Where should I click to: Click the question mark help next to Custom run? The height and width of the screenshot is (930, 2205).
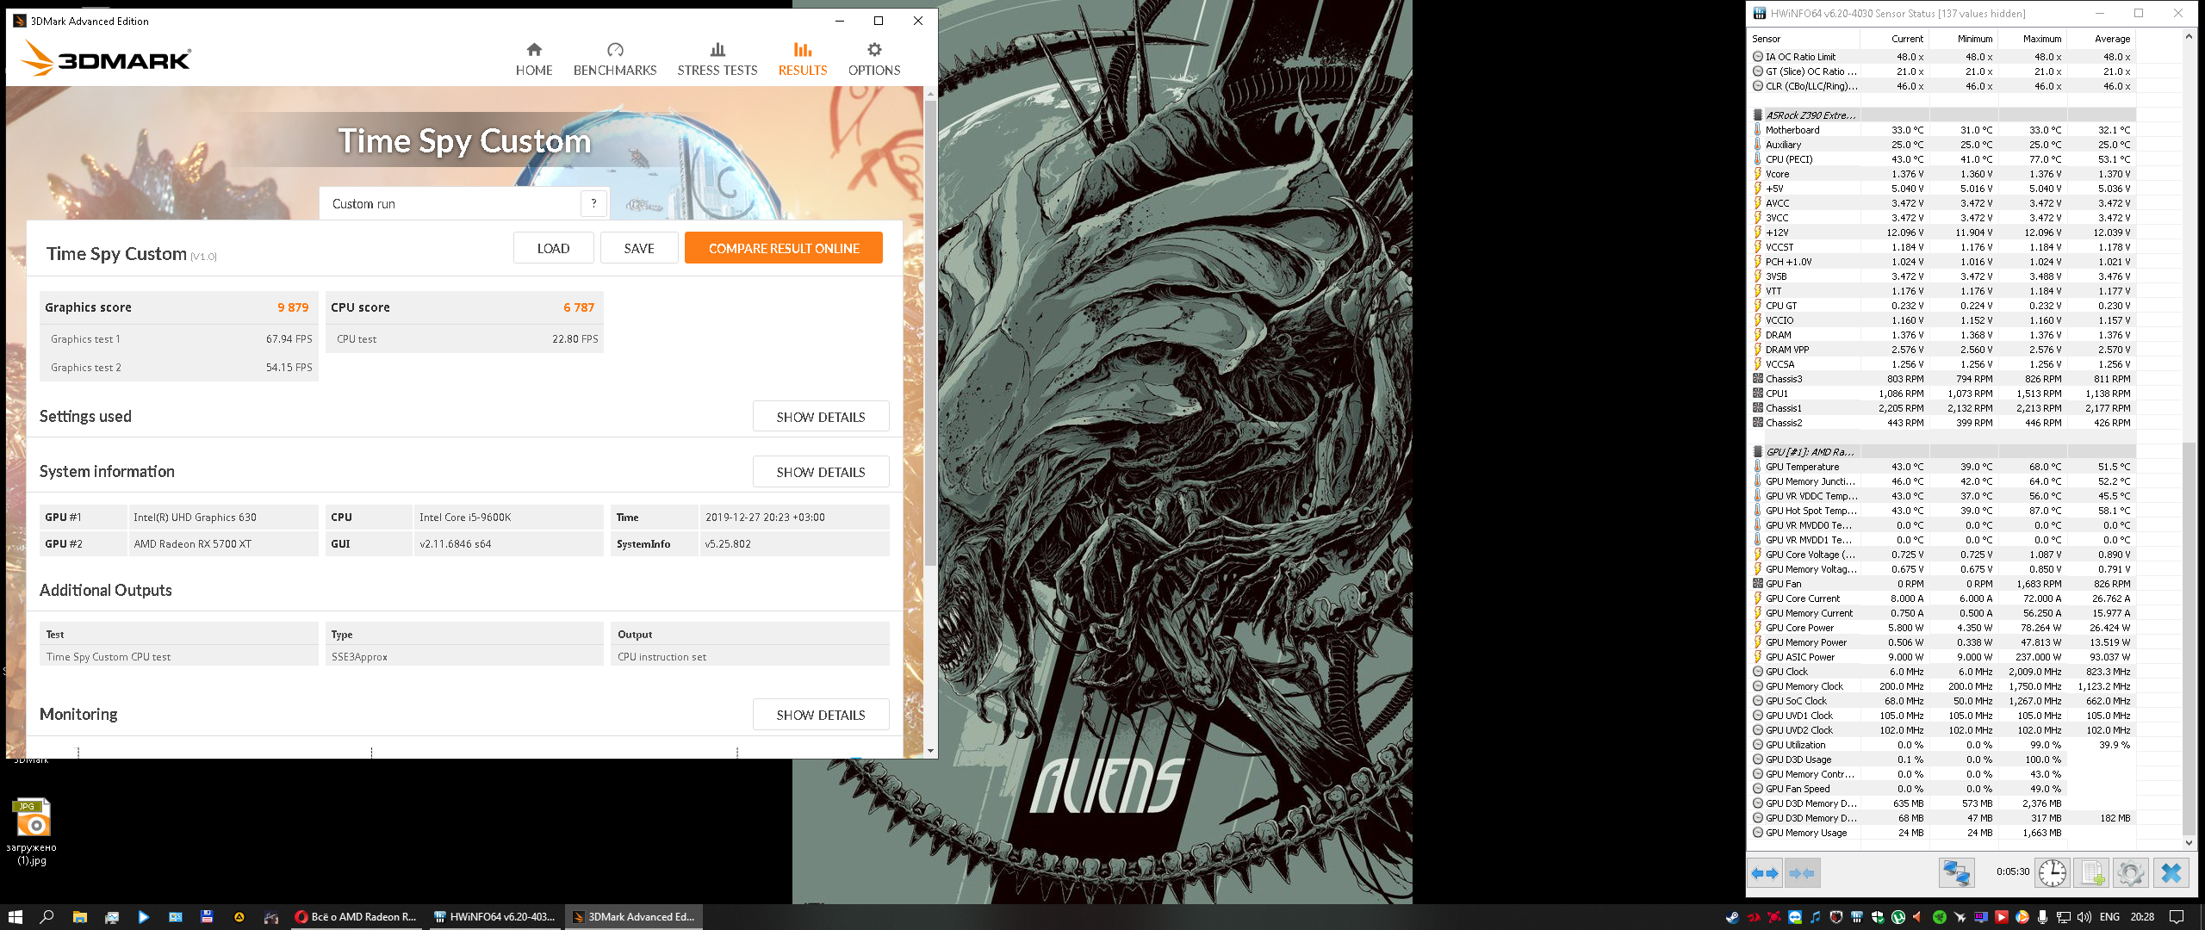coord(593,203)
